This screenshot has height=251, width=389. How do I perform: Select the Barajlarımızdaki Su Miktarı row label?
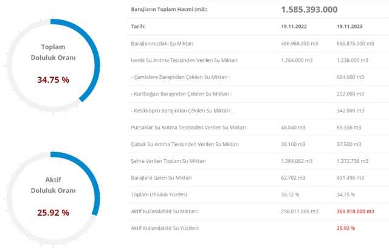coord(162,43)
